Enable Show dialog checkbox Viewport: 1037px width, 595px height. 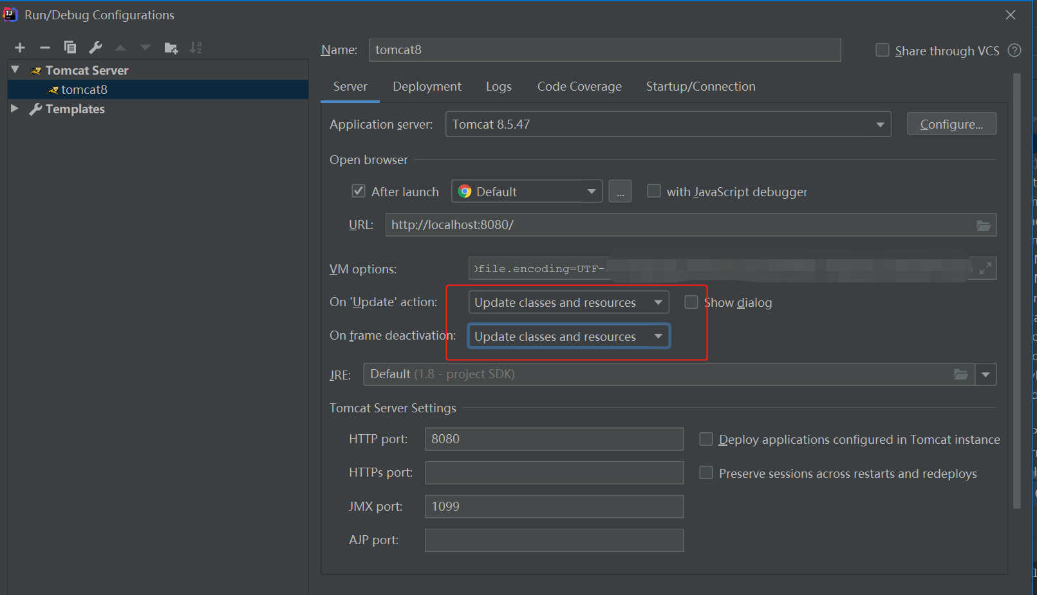coord(691,302)
